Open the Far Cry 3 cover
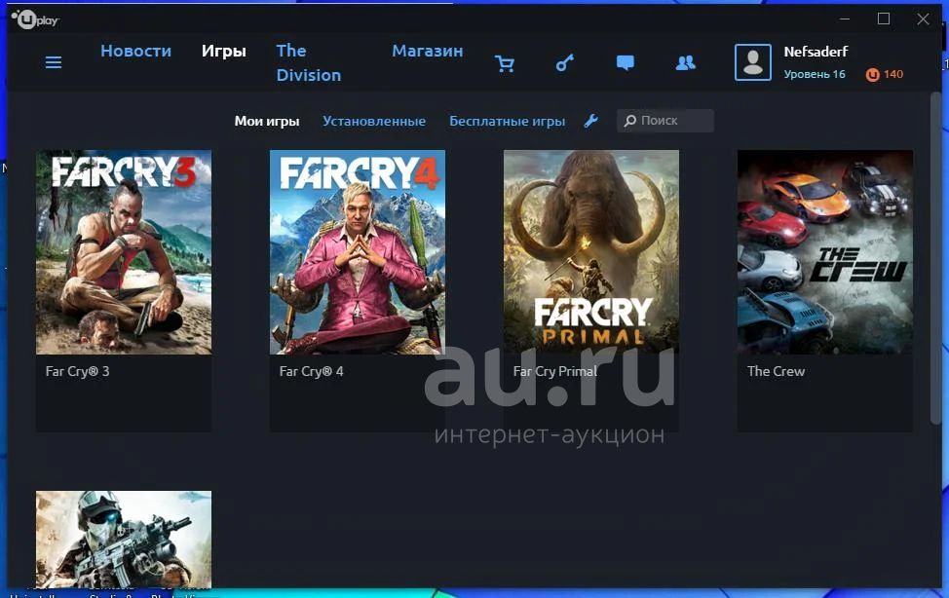Image resolution: width=949 pixels, height=598 pixels. coord(124,252)
